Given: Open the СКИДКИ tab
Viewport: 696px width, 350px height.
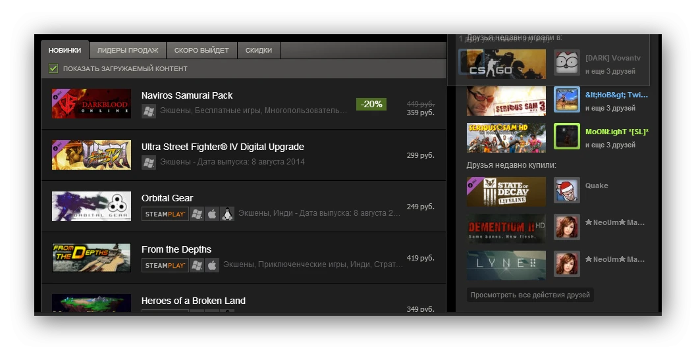Looking at the screenshot, I should coord(258,50).
